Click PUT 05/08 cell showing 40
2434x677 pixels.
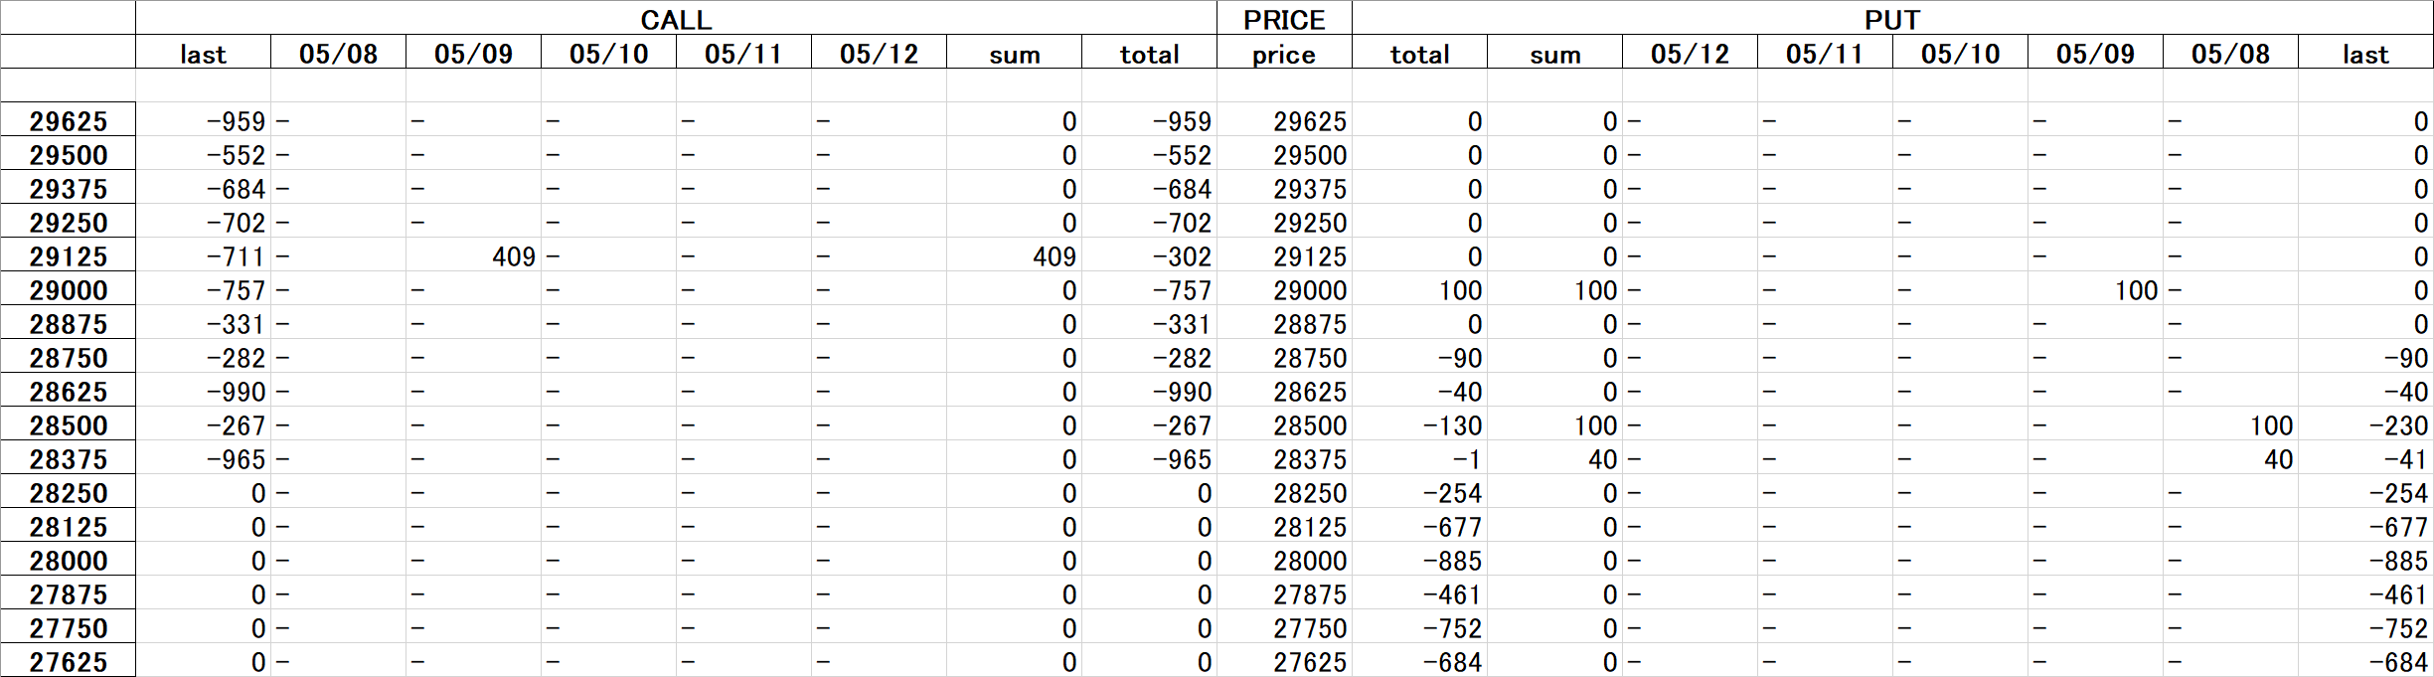[2230, 458]
